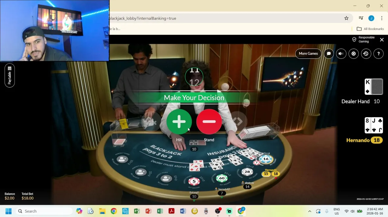Open Excel from the taskbar
This screenshot has width=388, height=217.
click(160, 211)
